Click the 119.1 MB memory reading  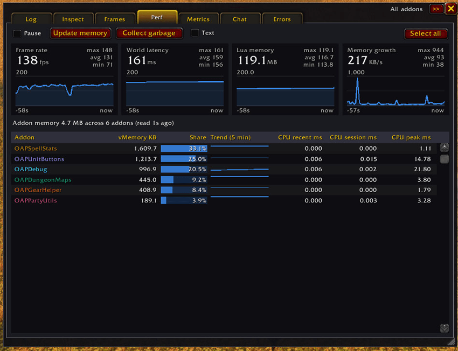point(257,60)
